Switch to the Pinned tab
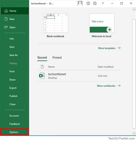This screenshot has height=141, width=136. tap(57, 57)
